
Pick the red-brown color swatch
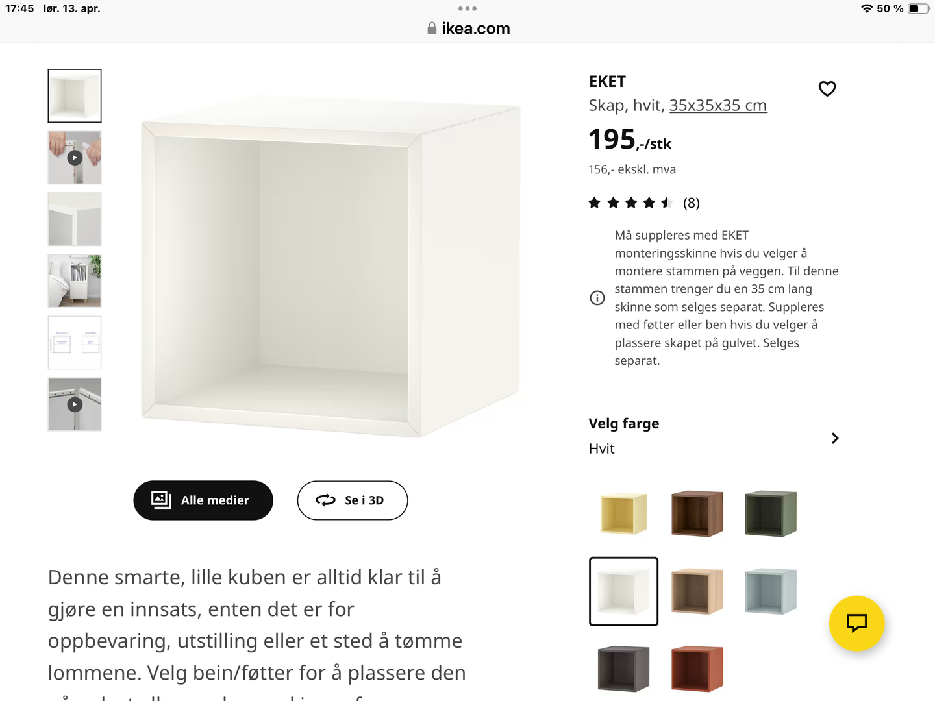pos(697,669)
